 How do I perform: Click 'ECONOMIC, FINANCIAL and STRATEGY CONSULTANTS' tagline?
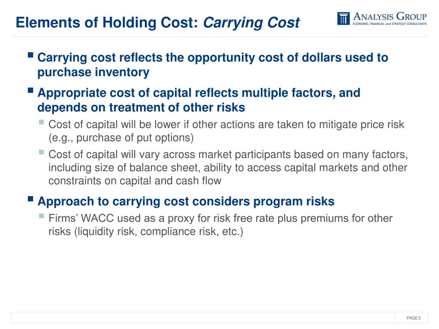click(390, 24)
